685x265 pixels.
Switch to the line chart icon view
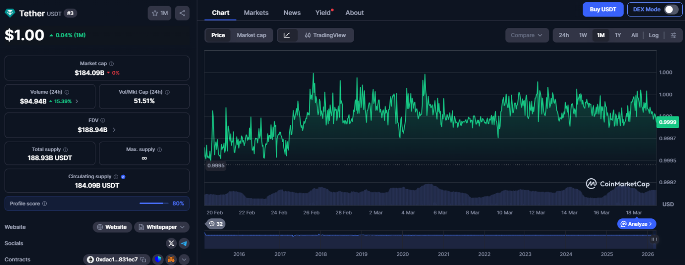287,35
